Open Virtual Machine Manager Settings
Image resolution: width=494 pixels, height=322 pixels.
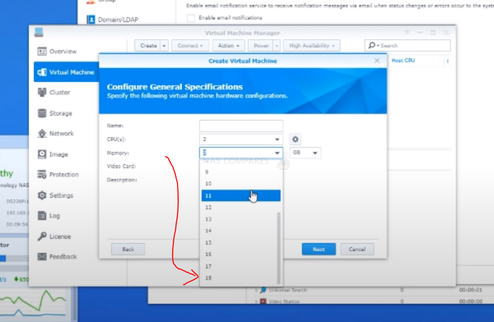[x=55, y=195]
